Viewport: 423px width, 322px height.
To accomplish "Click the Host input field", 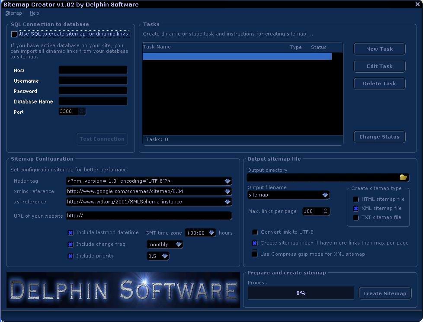I will pyautogui.click(x=93, y=70).
